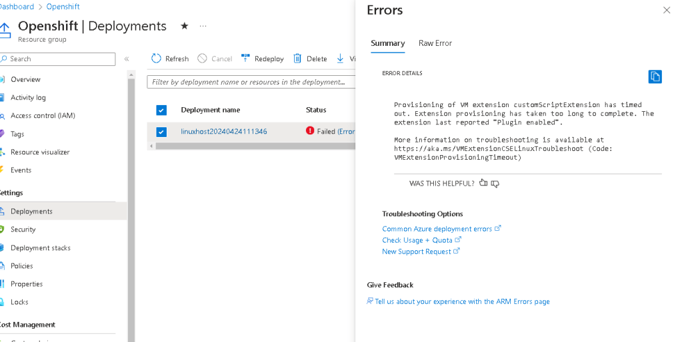Click the Openshift breadcrumb link

coord(63,7)
